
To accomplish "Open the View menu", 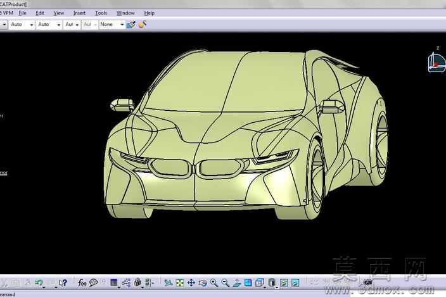I will point(58,13).
